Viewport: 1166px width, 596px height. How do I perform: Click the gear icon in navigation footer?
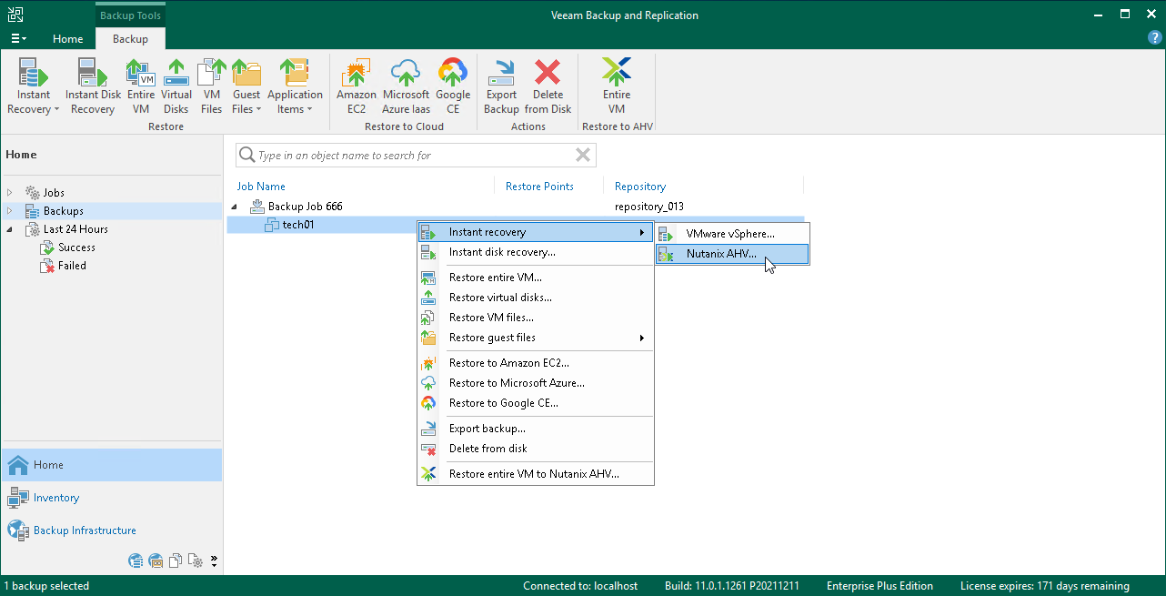point(196,561)
